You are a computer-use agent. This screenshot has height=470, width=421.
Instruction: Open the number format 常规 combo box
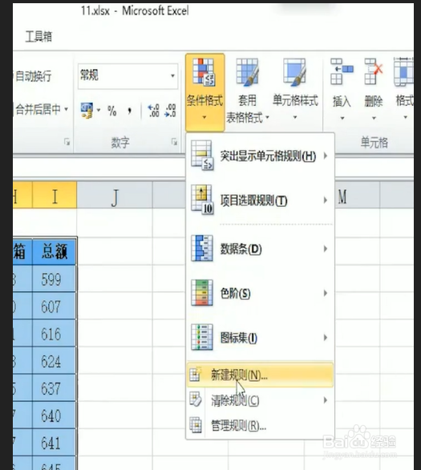128,76
